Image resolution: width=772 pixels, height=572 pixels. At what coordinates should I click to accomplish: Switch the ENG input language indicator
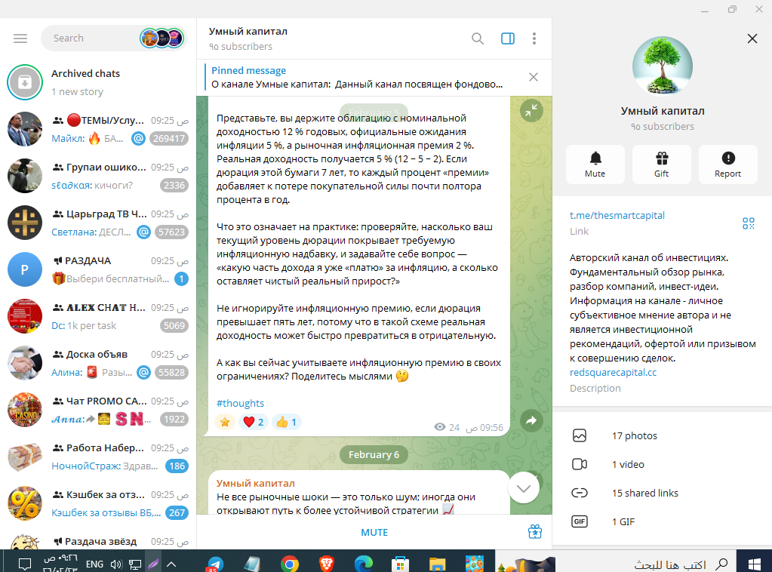(x=94, y=564)
